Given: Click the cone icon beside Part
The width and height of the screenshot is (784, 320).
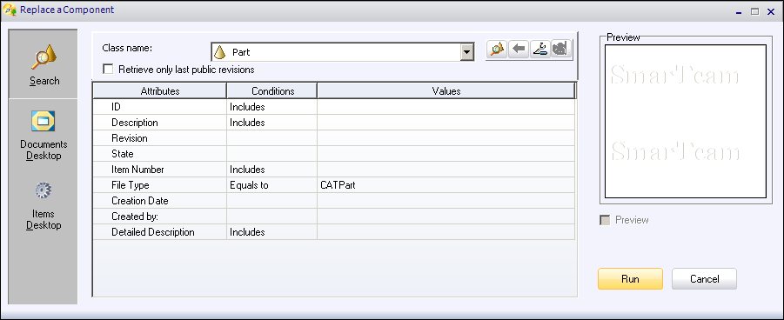Looking at the screenshot, I should [x=219, y=52].
